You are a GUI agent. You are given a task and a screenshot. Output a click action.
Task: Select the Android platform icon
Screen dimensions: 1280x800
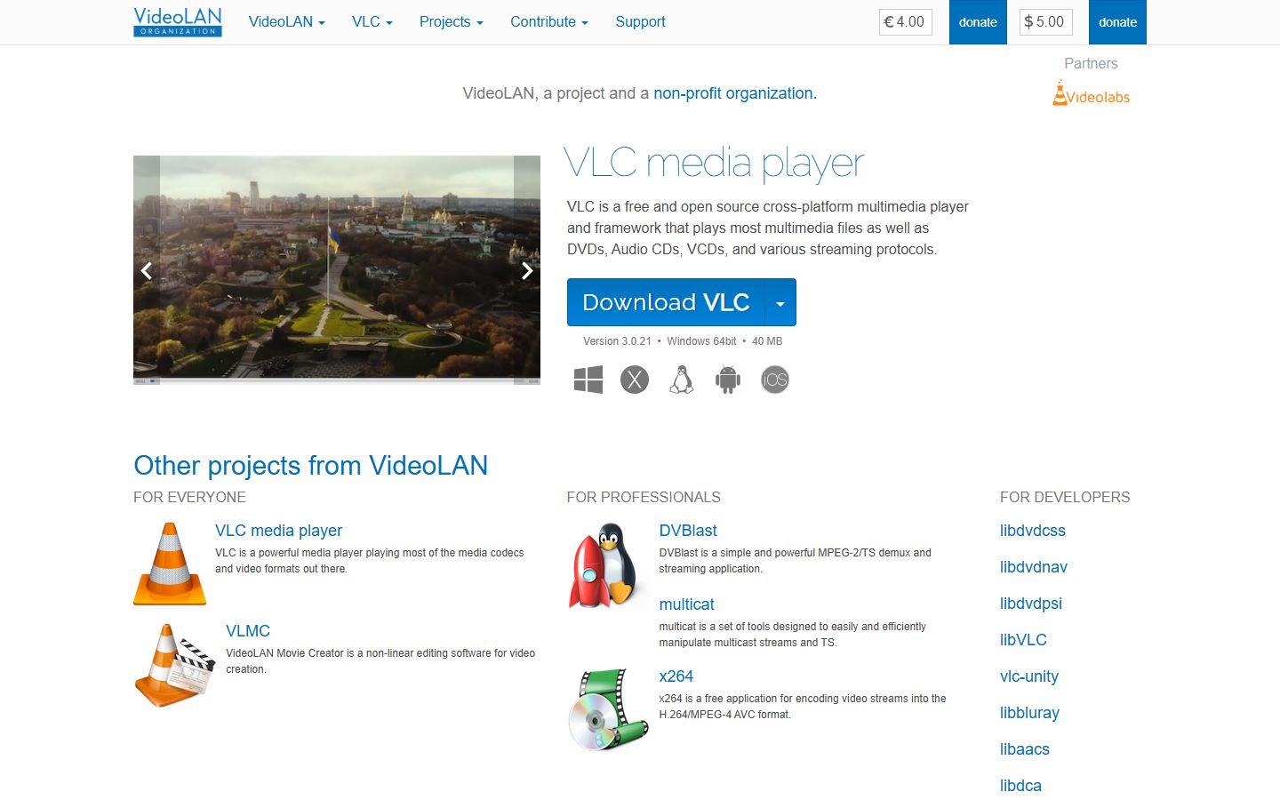728,379
